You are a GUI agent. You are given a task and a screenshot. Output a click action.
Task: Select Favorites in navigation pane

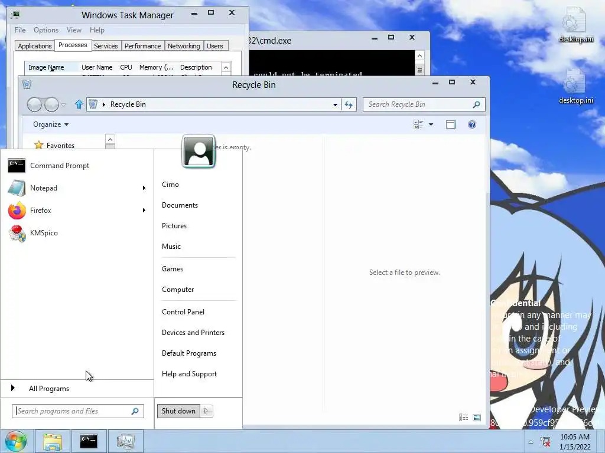coord(60,146)
